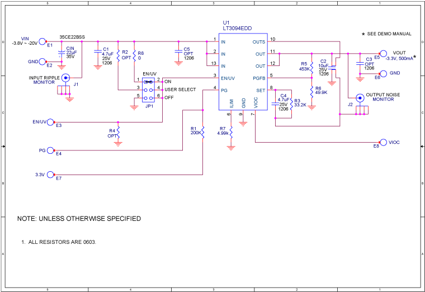Click the OFF jumper position label

(x=169, y=97)
